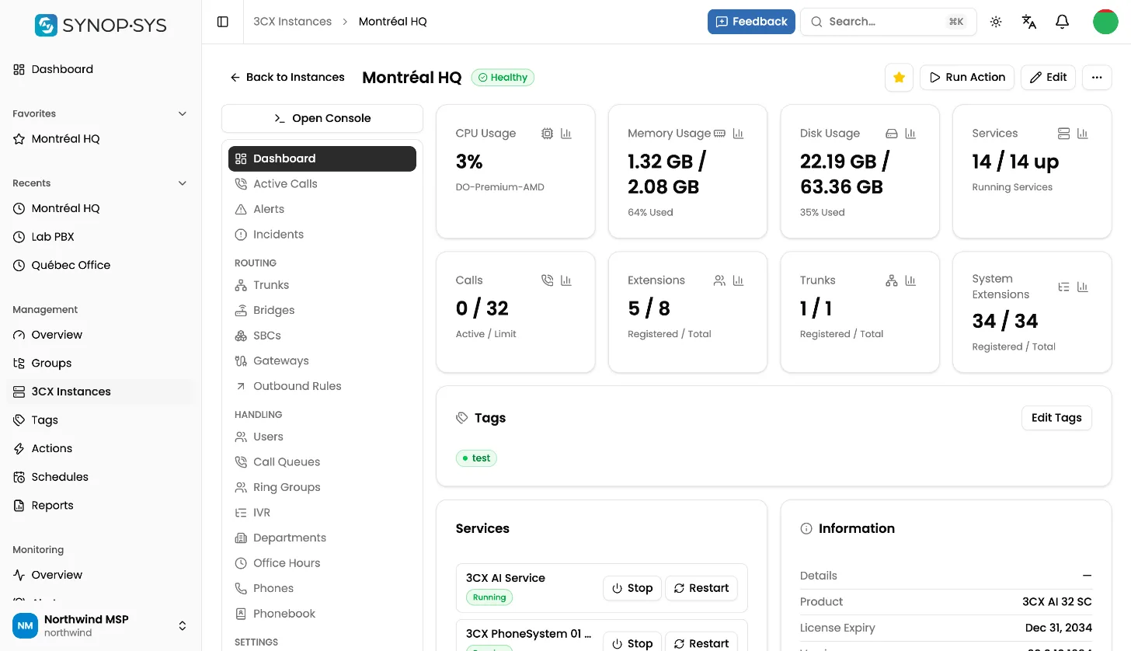Image resolution: width=1131 pixels, height=651 pixels.
Task: Open the more options ellipsis button
Action: 1097,78
